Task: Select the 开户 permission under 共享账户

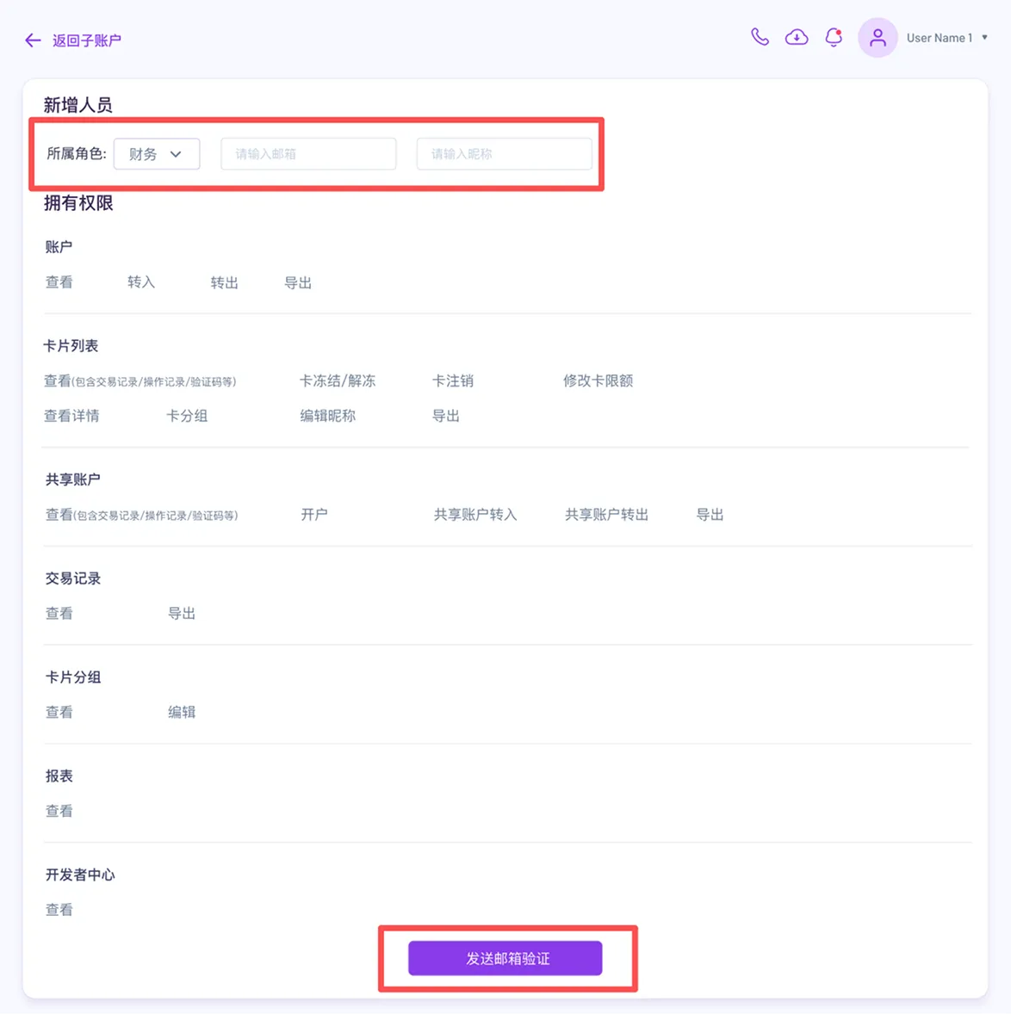Action: click(x=314, y=515)
